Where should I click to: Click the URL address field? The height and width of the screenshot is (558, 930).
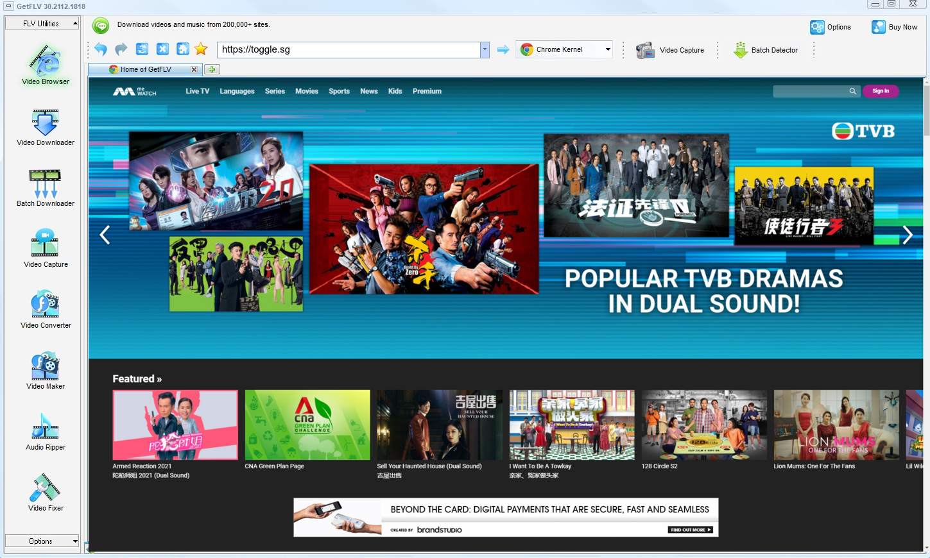pyautogui.click(x=349, y=49)
